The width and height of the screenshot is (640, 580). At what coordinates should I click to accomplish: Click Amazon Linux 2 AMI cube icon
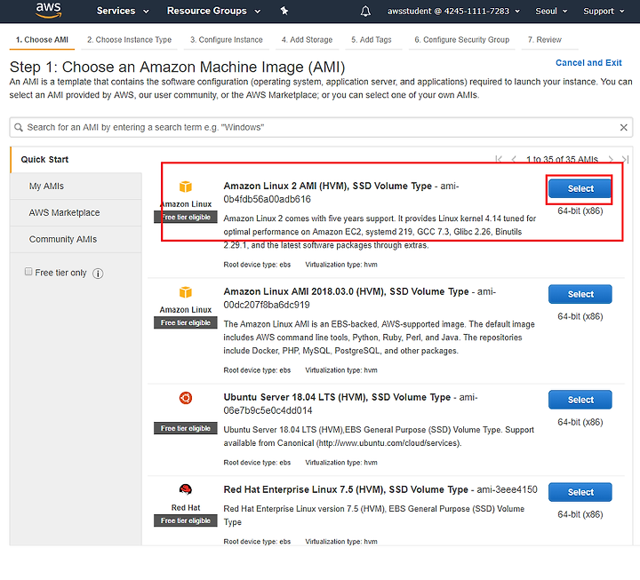(185, 187)
